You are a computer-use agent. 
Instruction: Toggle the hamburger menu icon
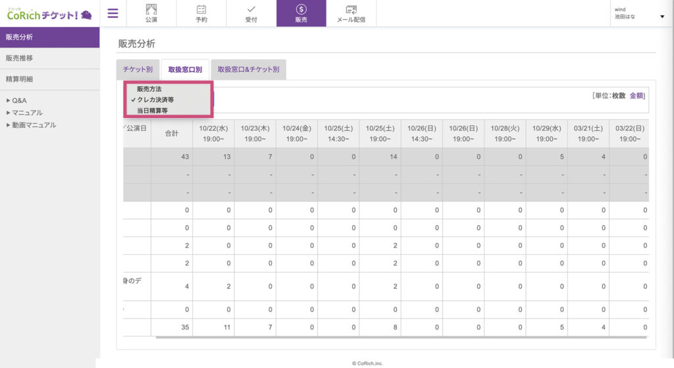point(113,13)
